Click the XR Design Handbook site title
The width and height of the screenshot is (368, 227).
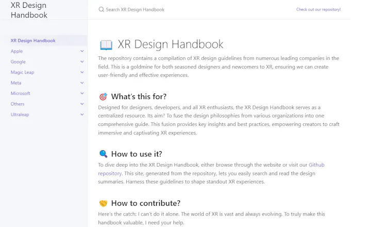pyautogui.click(x=29, y=10)
